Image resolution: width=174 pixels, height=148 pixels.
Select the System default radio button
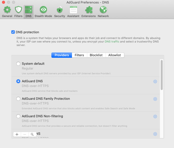[18, 64]
